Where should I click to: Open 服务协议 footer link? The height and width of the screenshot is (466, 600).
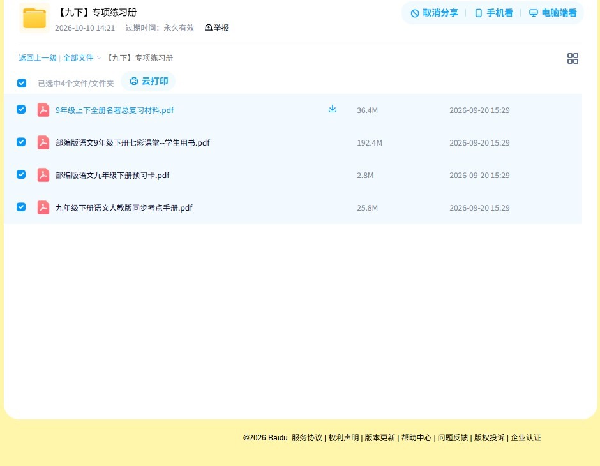click(307, 438)
